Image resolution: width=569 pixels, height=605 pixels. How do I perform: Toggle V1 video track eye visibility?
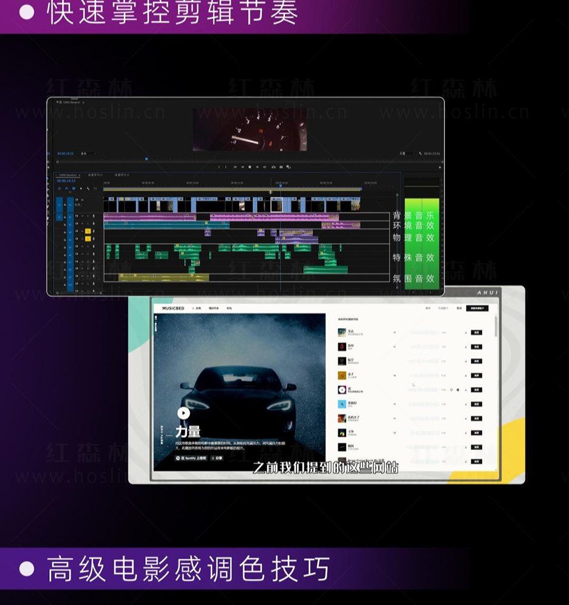pyautogui.click(x=82, y=200)
